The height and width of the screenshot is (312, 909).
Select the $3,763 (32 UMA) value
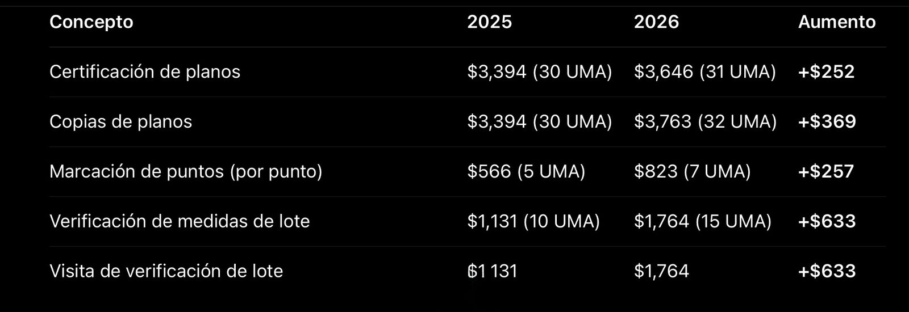point(705,122)
